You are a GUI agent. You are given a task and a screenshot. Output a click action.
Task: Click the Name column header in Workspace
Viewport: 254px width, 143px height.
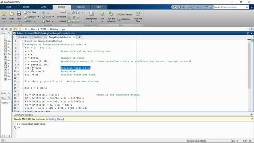pyautogui.click(x=6, y=103)
